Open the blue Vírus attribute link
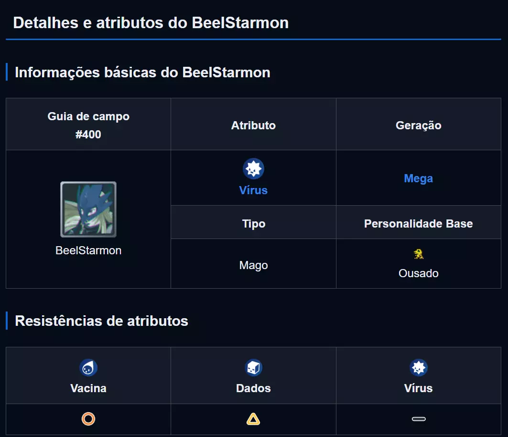 (253, 190)
